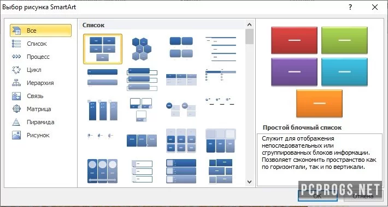Choose the two circles with stacked boxes layout
Viewport: 388px width, 207px height.
pyautogui.click(x=181, y=109)
